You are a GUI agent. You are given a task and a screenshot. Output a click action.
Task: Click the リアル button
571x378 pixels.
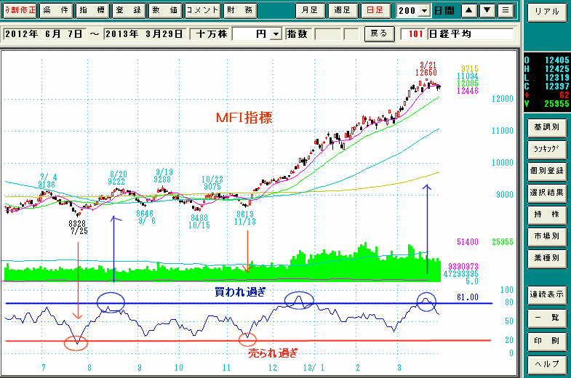[x=547, y=12]
